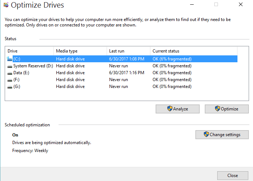Select the G: drive status text

pos(172,87)
